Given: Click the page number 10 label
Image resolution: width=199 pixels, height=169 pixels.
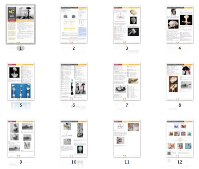Looking at the screenshot, I should (x=74, y=162).
